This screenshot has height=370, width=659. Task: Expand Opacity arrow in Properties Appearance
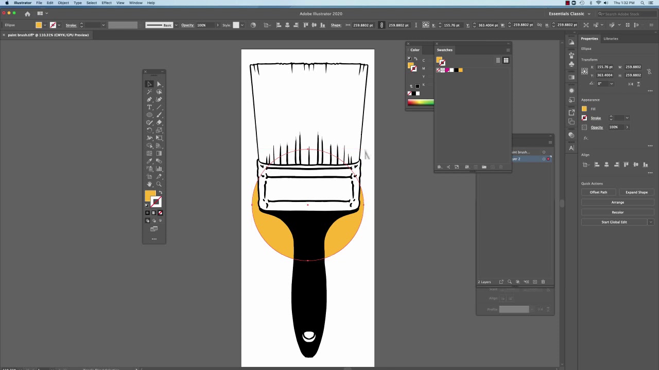point(627,127)
